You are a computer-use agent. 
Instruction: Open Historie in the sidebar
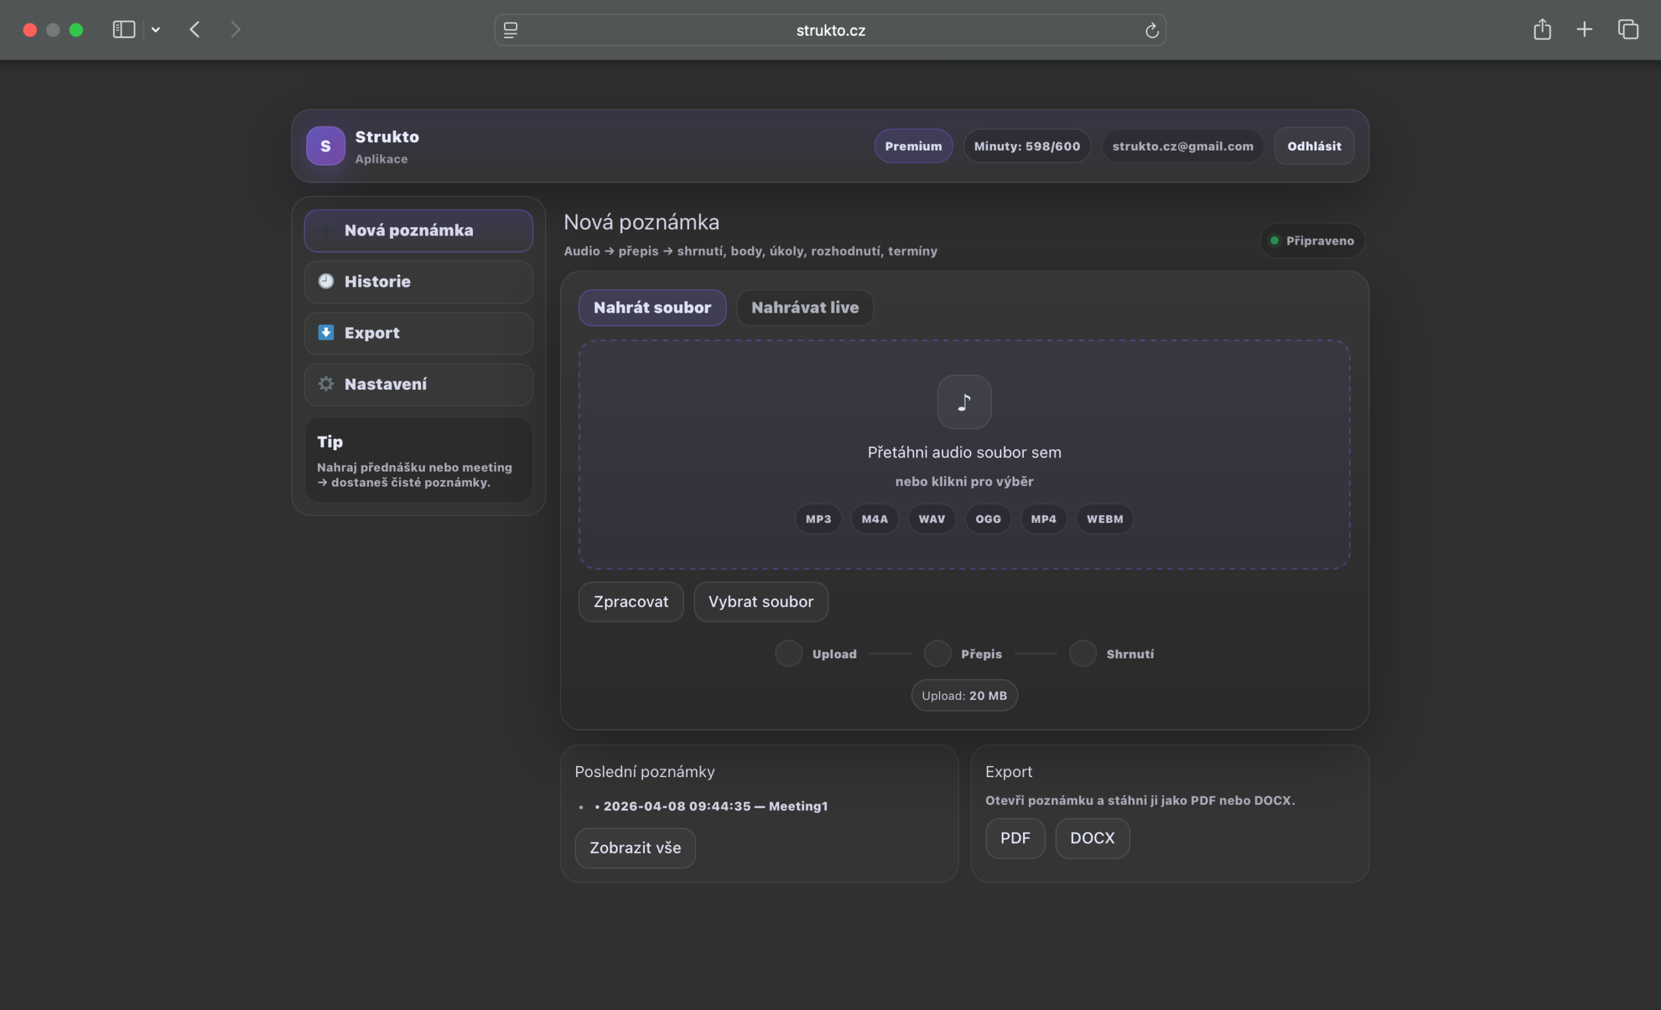coord(418,282)
